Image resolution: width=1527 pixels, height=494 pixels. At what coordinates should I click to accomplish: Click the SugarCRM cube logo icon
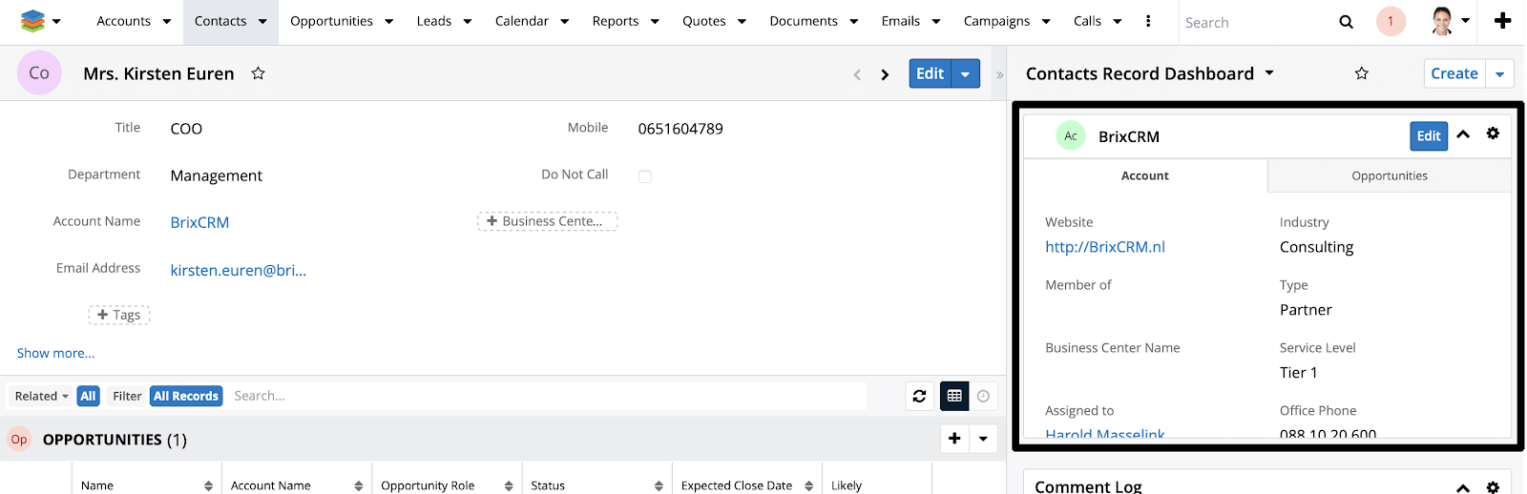[x=32, y=21]
